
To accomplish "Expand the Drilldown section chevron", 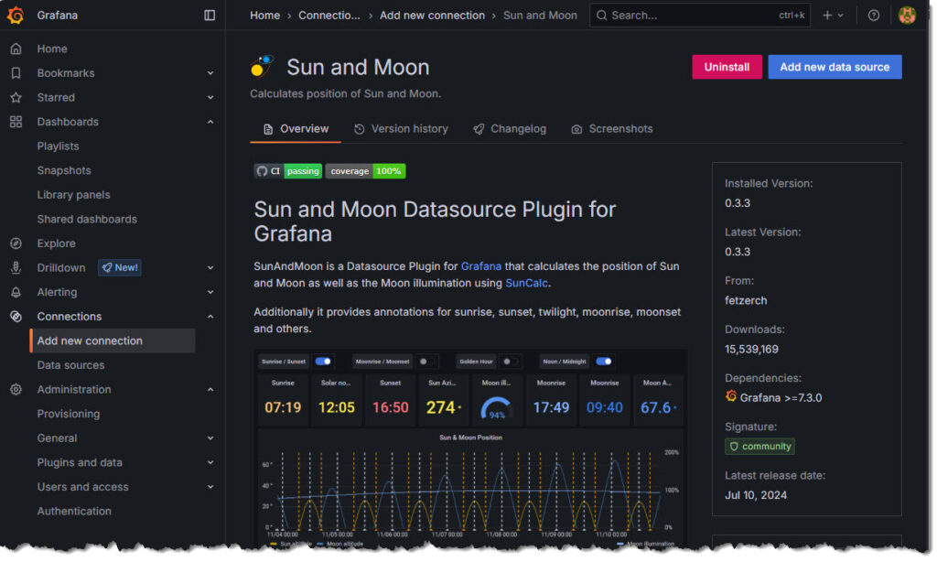I will coord(210,268).
